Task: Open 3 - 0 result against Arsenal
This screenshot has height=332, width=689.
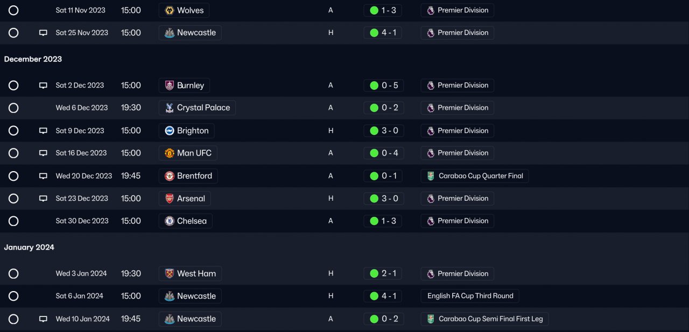Action: (383, 199)
